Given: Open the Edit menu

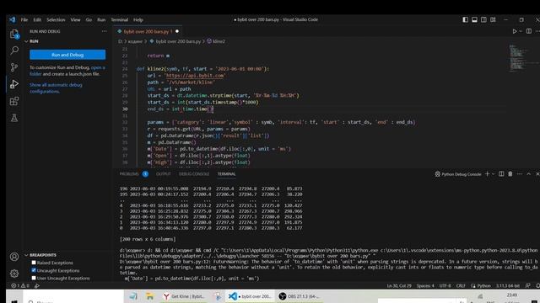Looking at the screenshot, I should [37, 20].
